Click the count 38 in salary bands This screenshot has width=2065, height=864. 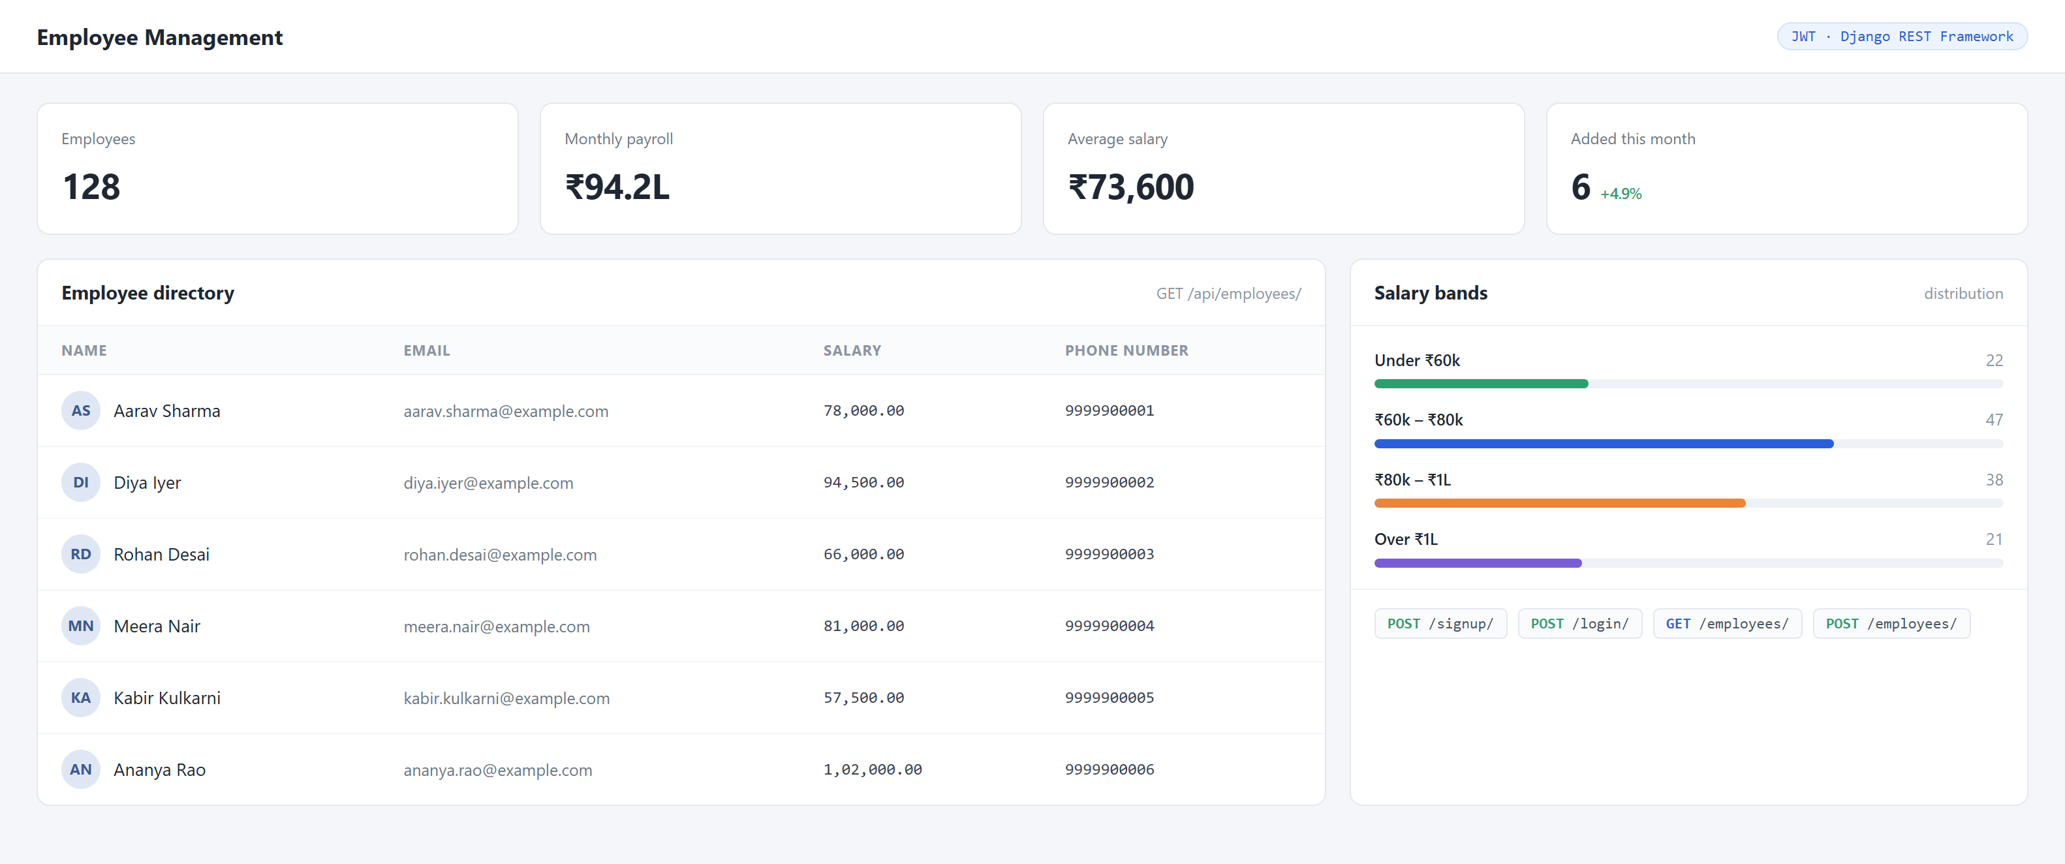tap(1995, 480)
